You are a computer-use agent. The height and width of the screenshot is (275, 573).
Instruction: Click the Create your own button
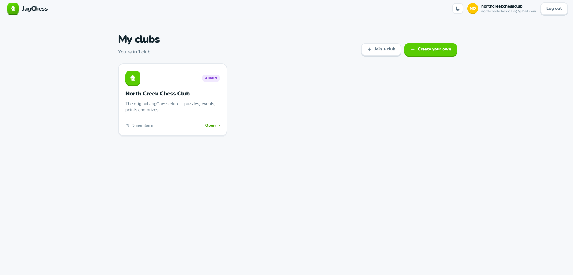tap(431, 49)
